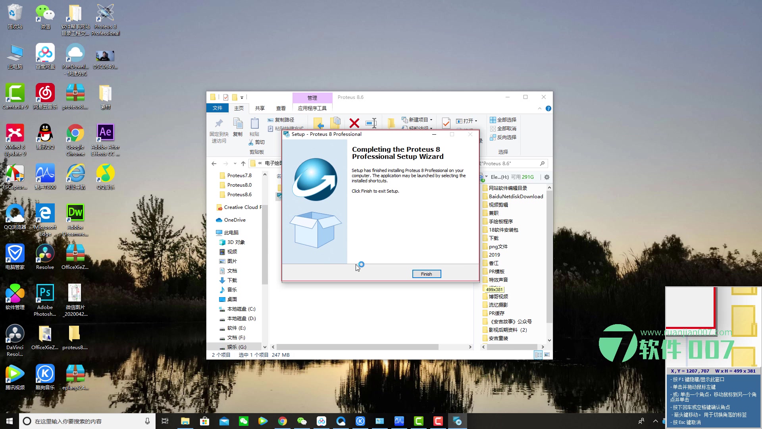Click the Finish button to complete setup
This screenshot has width=762, height=429.
[426, 273]
